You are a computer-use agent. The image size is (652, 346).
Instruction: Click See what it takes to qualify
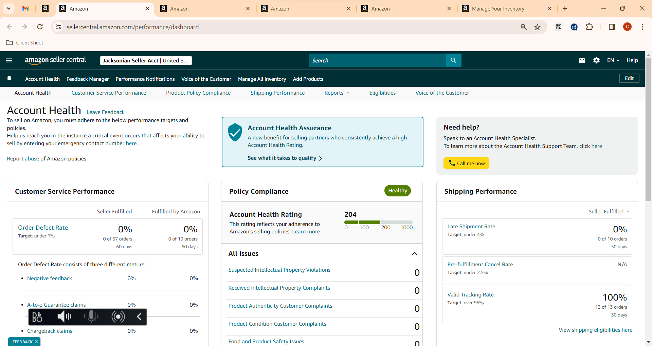(285, 158)
